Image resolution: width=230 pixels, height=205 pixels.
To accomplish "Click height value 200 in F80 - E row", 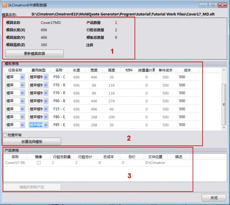I will [111, 117].
